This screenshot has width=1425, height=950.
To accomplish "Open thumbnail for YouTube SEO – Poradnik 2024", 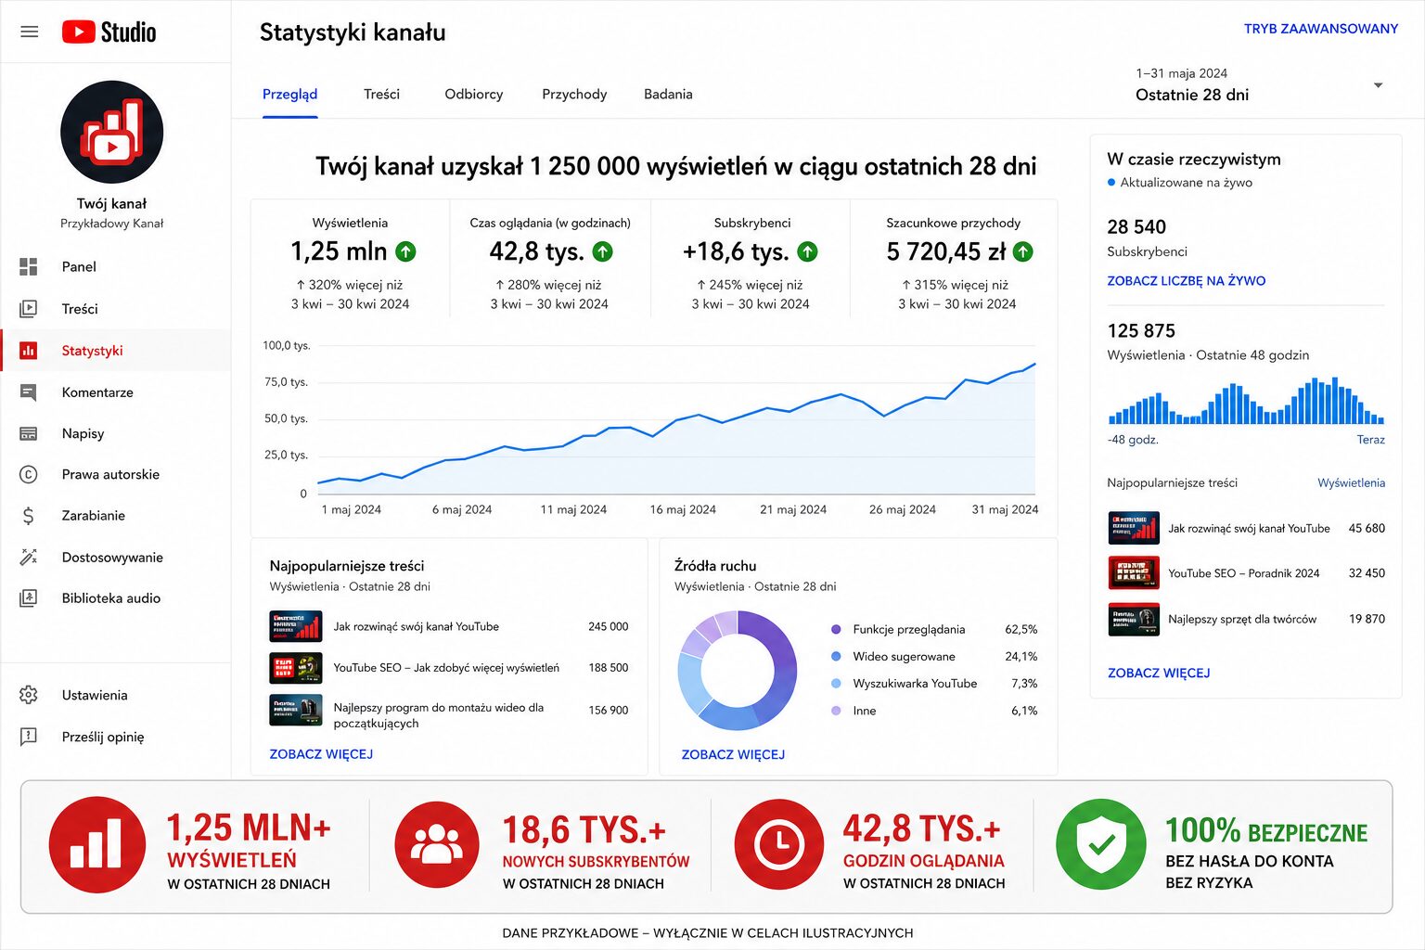I will tap(1134, 573).
